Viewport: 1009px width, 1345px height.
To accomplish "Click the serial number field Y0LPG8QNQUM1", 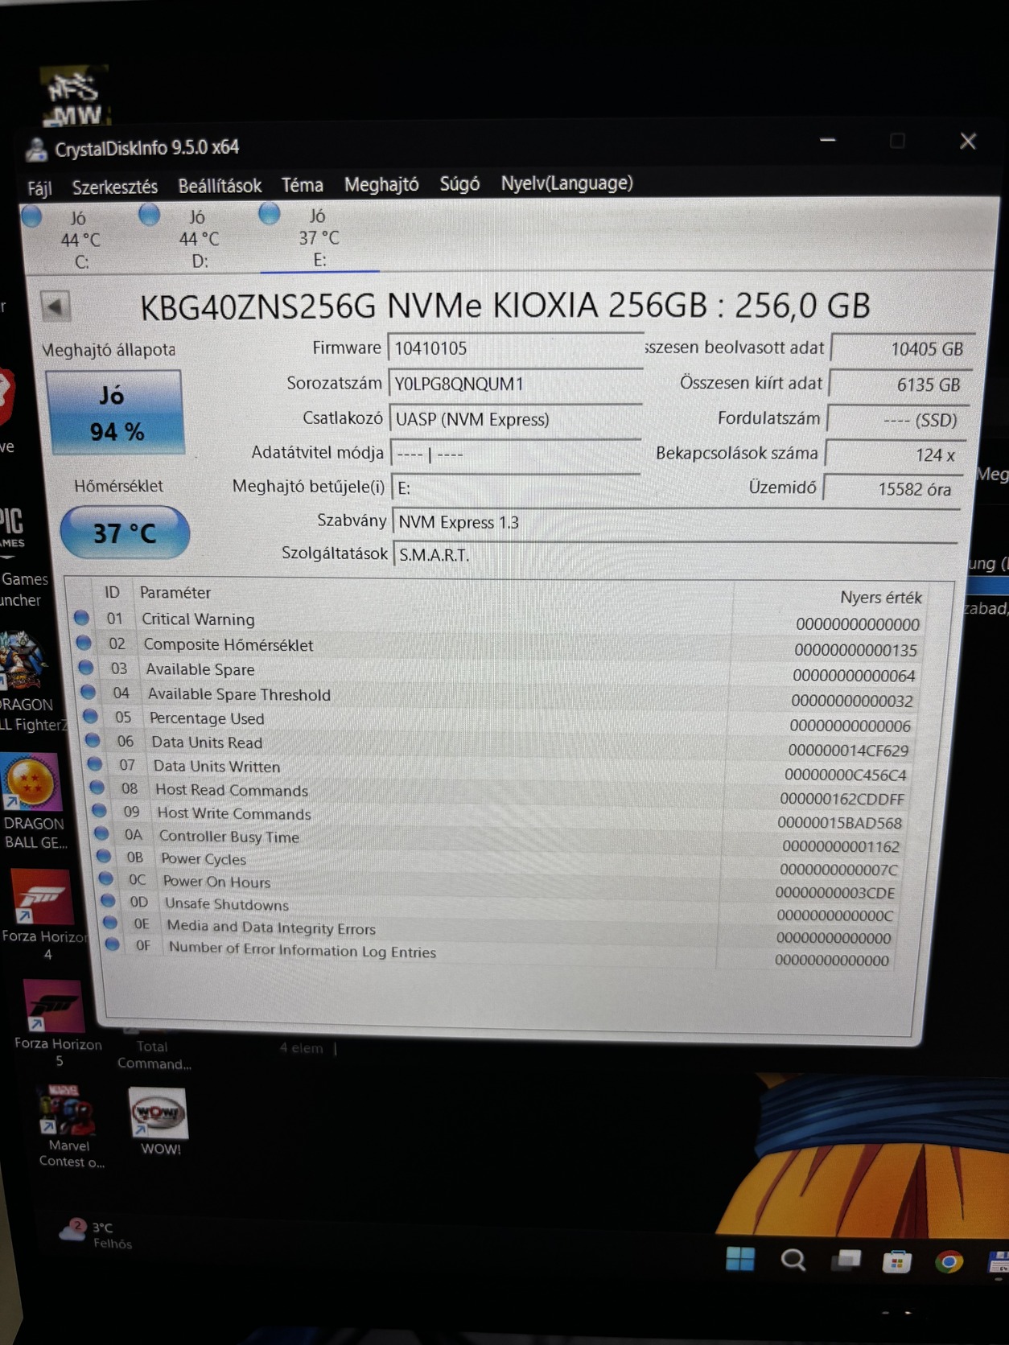I will pos(515,383).
